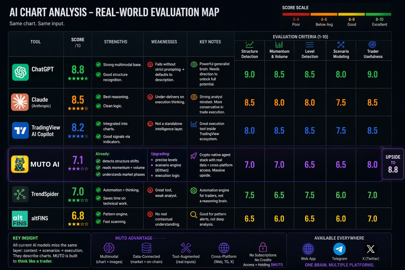This screenshot has height=270, width=405.
Task: Click the No Subscriptions padlock icon
Action: pos(263,247)
